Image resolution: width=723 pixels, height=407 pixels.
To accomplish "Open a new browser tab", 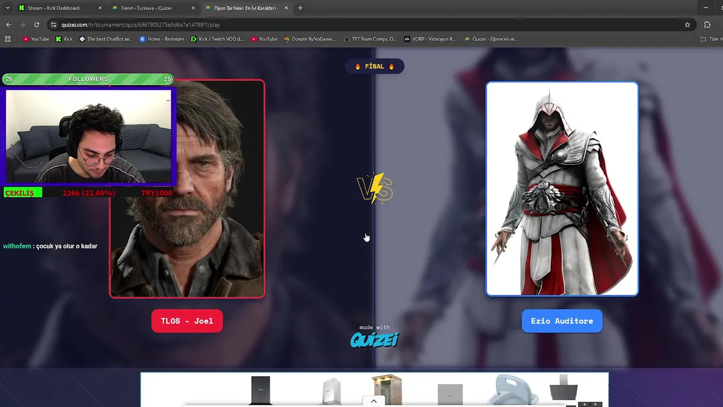I will click(x=300, y=8).
